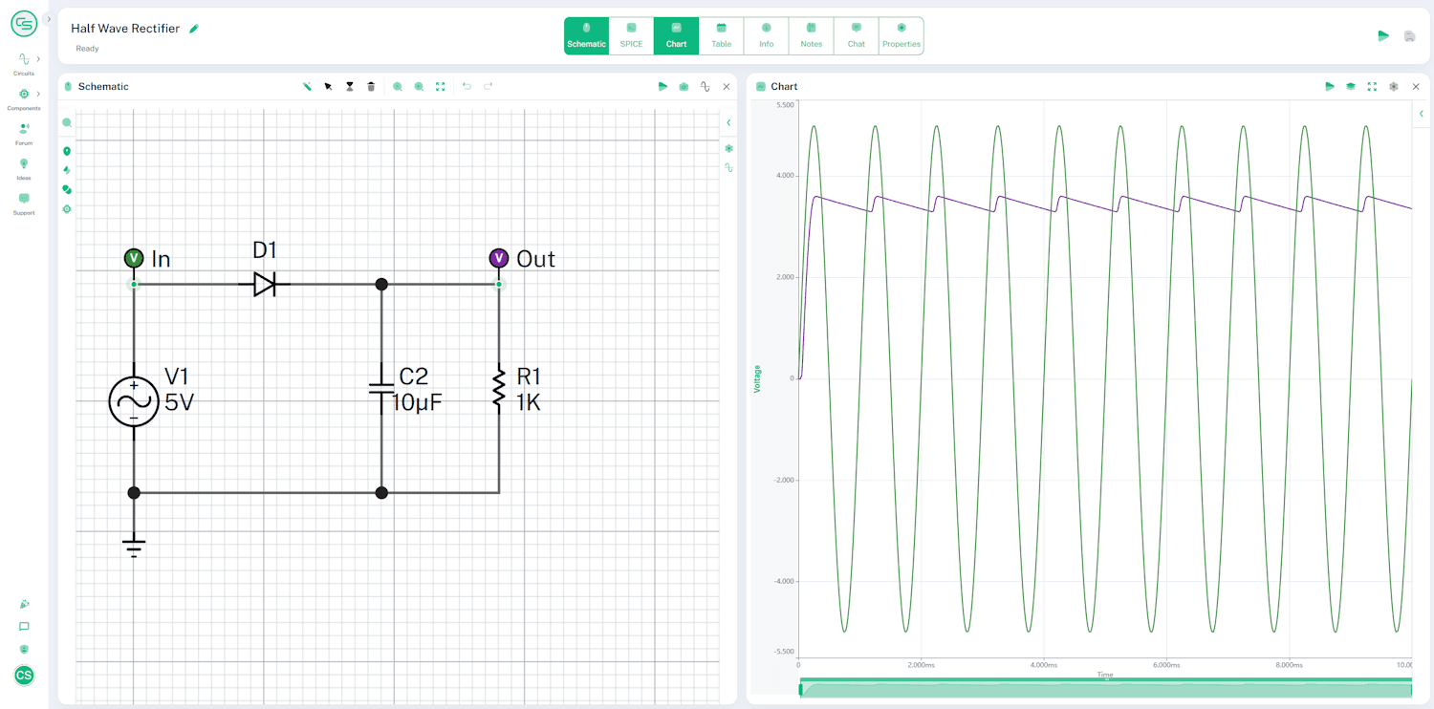Viewport: 1434px width, 709px height.
Task: Open schematic settings gear on right strip
Action: coord(728,148)
